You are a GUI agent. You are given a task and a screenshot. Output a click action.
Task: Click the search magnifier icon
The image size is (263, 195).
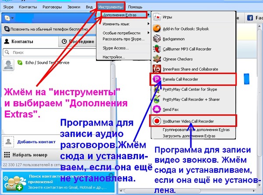(x=7, y=52)
